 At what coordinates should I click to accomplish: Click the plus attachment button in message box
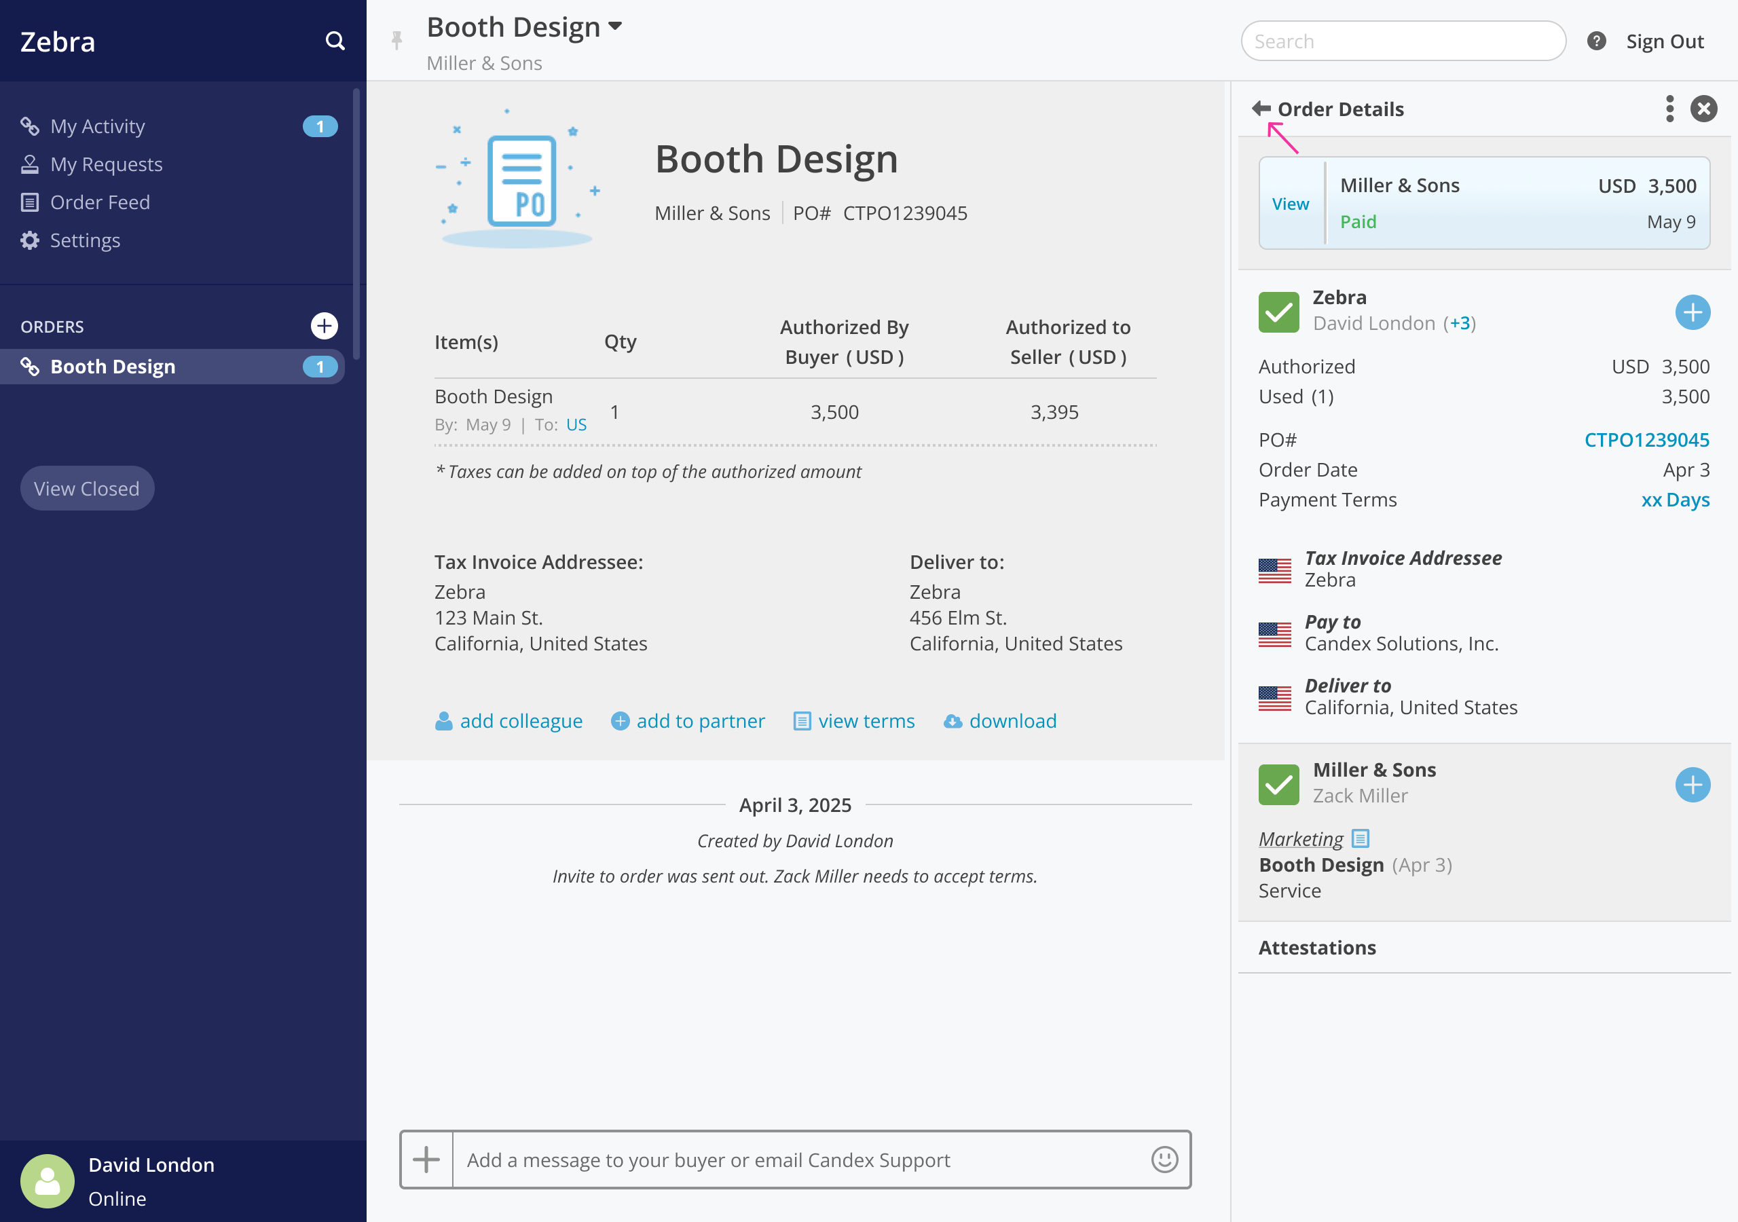(x=427, y=1159)
